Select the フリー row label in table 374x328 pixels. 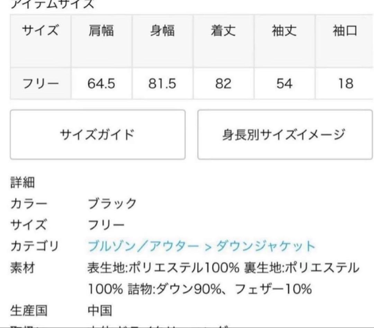(x=41, y=84)
